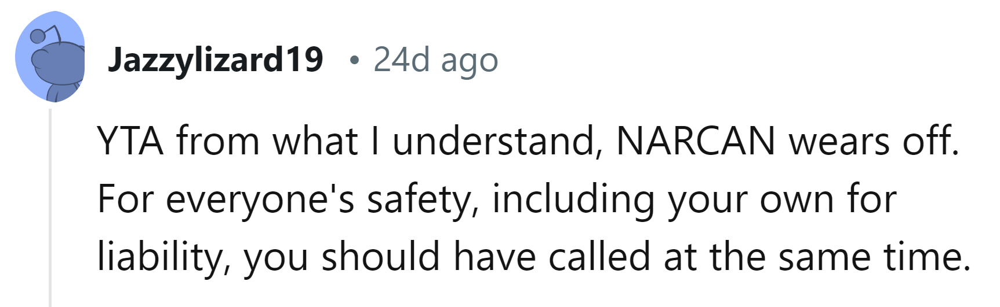Viewport: 1000px width, 307px height.
Task: Click the word YTA in the comment
Action: [x=130, y=140]
